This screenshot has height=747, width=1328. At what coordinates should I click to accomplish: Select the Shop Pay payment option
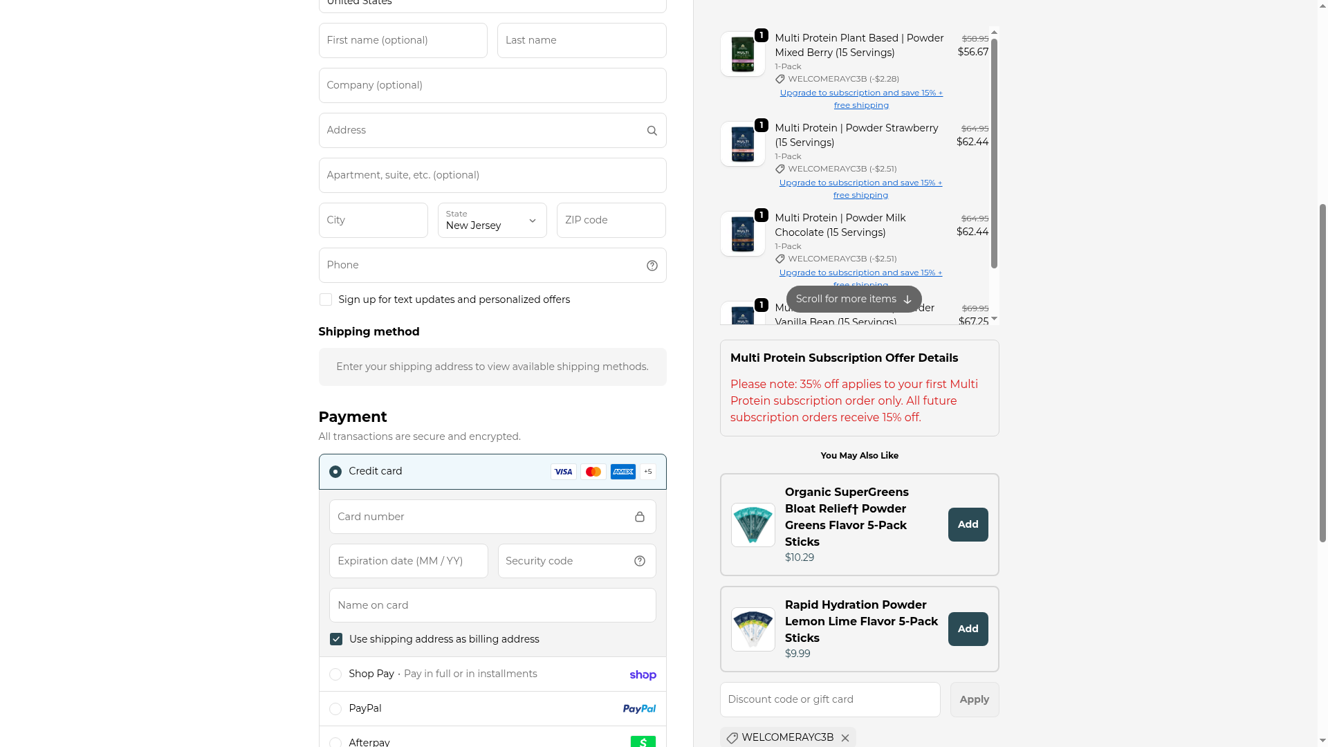click(x=335, y=674)
